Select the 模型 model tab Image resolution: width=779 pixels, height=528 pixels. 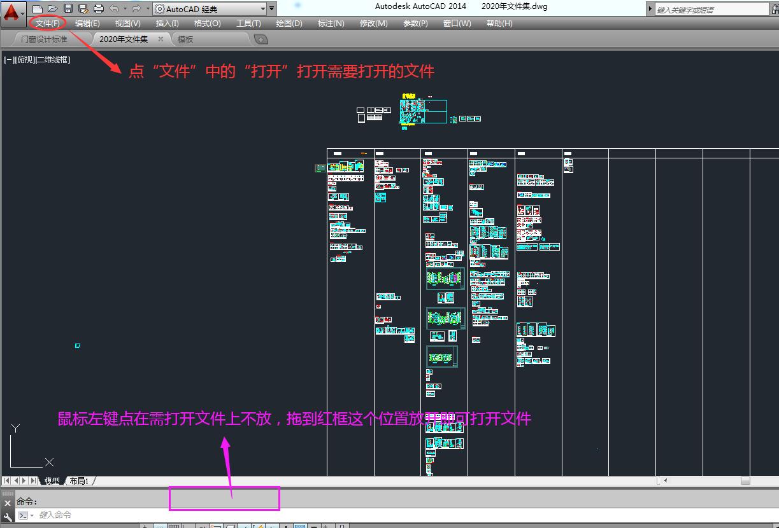tap(52, 481)
